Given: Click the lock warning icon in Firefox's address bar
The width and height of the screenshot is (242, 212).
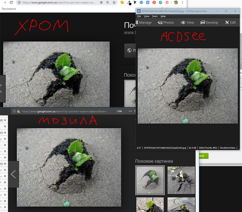Looking at the screenshot, I should 18,111.
